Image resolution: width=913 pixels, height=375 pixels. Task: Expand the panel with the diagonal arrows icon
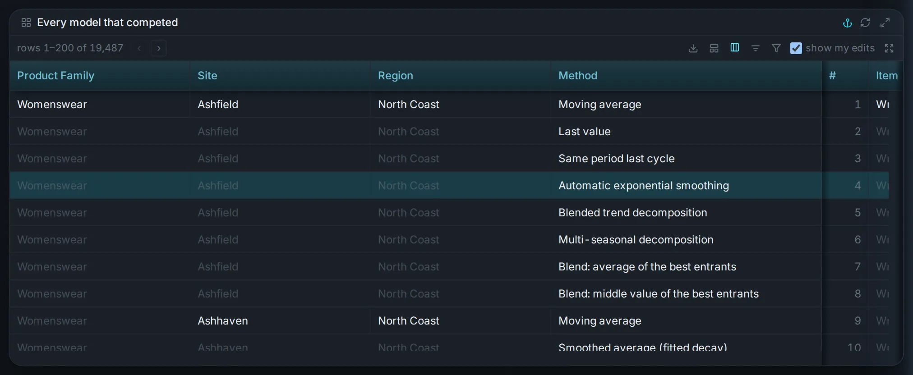tap(885, 23)
